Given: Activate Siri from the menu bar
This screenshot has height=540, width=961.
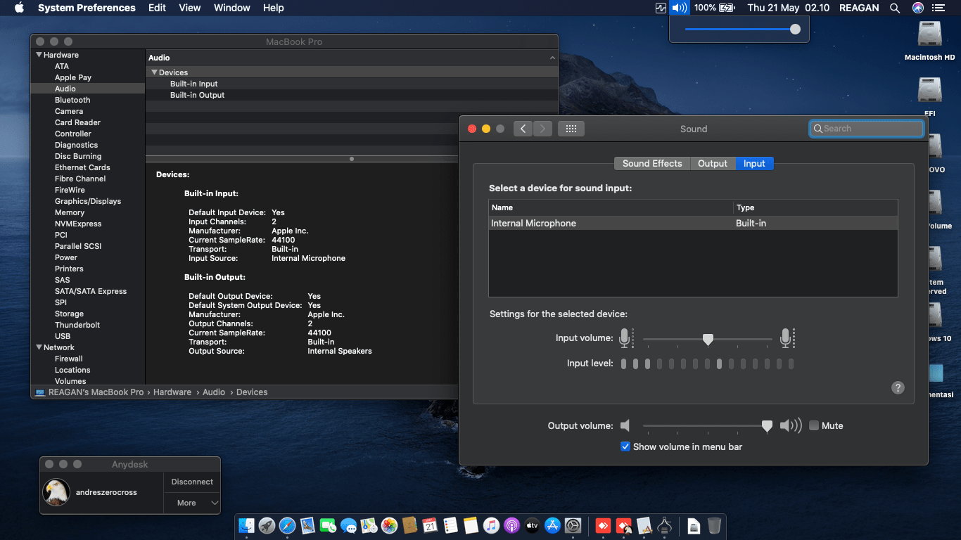Looking at the screenshot, I should pos(917,8).
